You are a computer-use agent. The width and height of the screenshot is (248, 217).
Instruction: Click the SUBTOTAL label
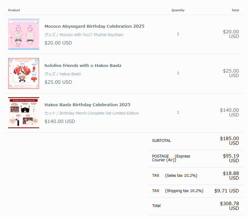pos(161,141)
